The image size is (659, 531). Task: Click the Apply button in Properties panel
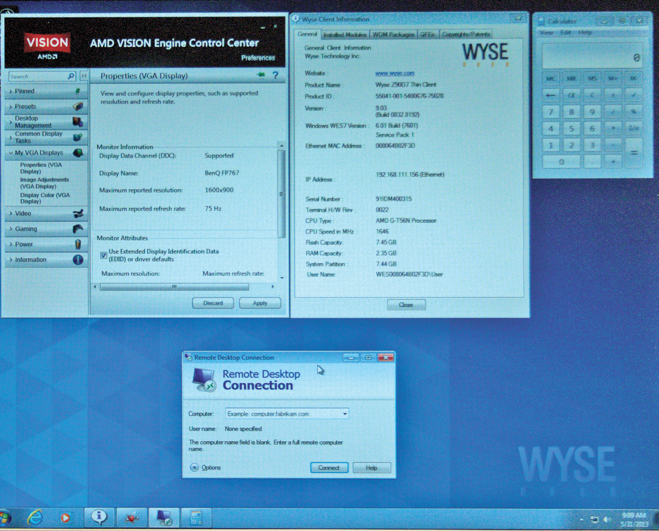[x=260, y=303]
